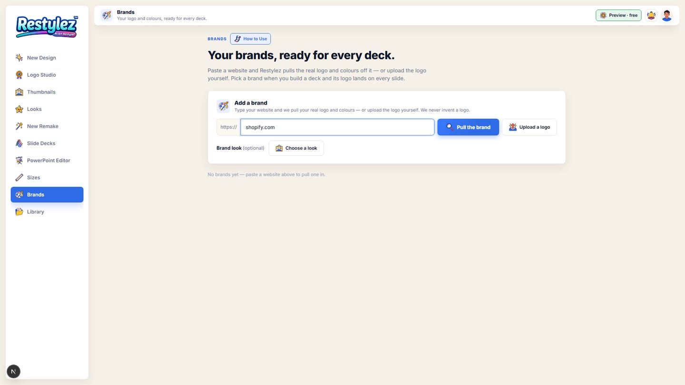Click the Preview · free badge
The height and width of the screenshot is (385, 685).
coord(618,15)
